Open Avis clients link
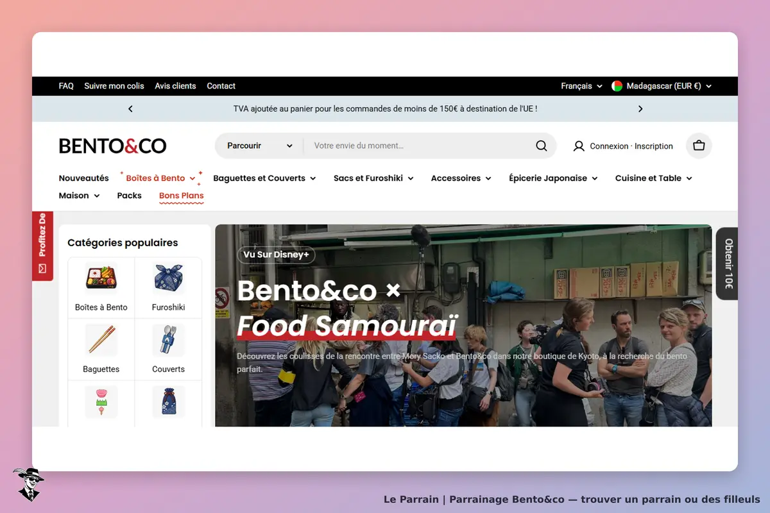The height and width of the screenshot is (513, 770). click(175, 86)
